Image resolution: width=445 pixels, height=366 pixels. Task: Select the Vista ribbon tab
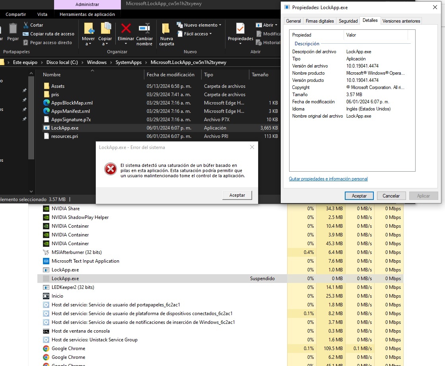tap(42, 14)
